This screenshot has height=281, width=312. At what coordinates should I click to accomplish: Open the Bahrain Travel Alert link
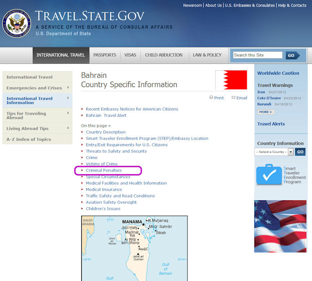tap(106, 115)
